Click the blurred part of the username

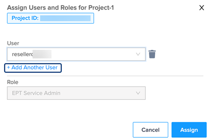(x=42, y=54)
